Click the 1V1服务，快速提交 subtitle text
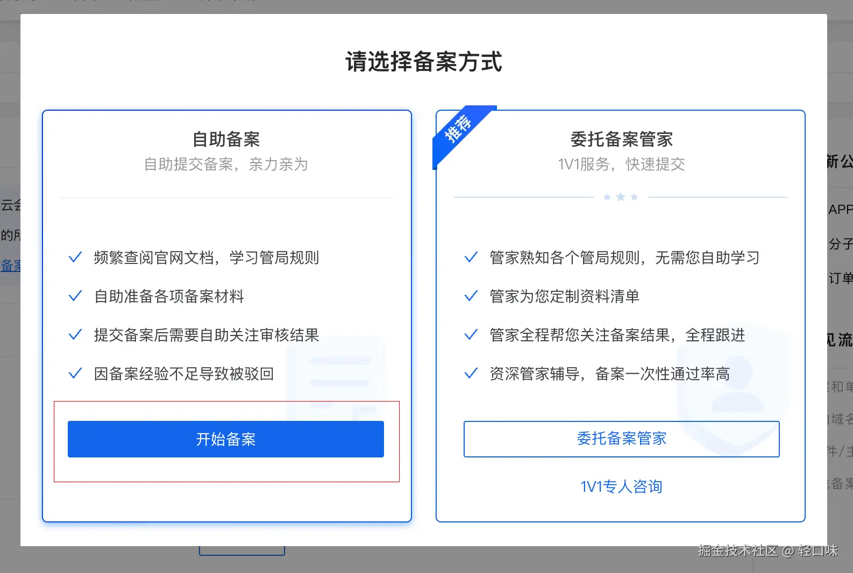Image resolution: width=853 pixels, height=573 pixels. tap(622, 164)
